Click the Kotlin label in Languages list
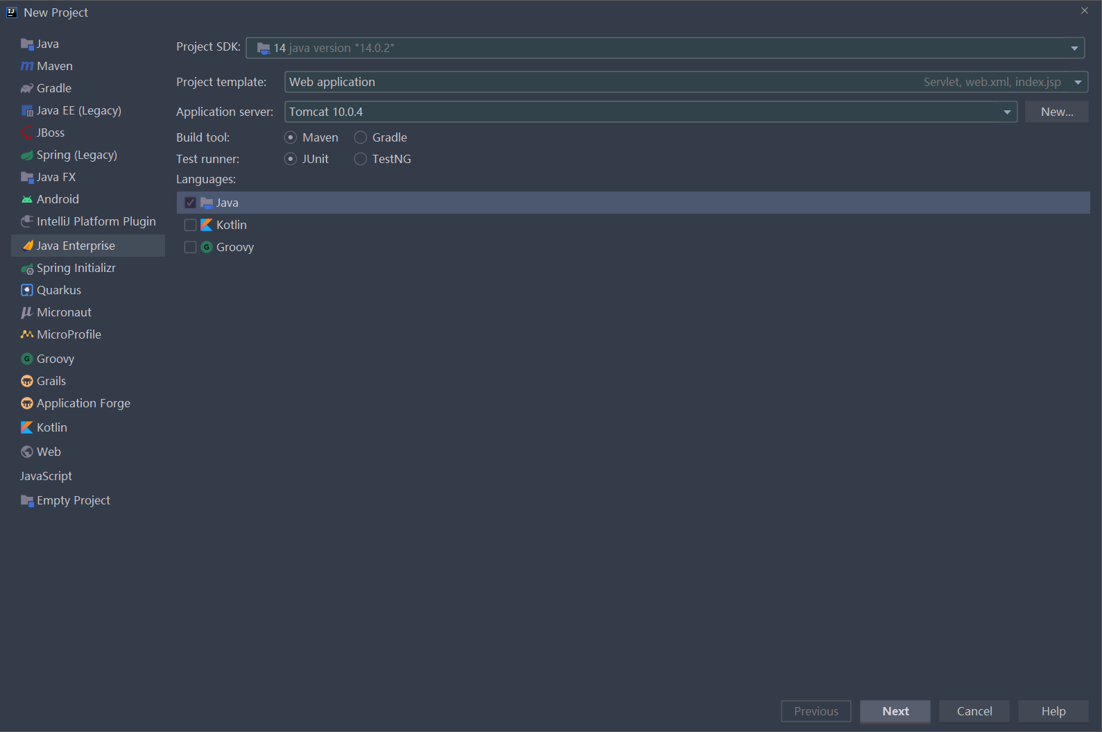The height and width of the screenshot is (732, 1102). [x=232, y=225]
